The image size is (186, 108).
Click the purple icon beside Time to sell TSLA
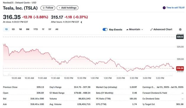pyautogui.click(x=164, y=8)
